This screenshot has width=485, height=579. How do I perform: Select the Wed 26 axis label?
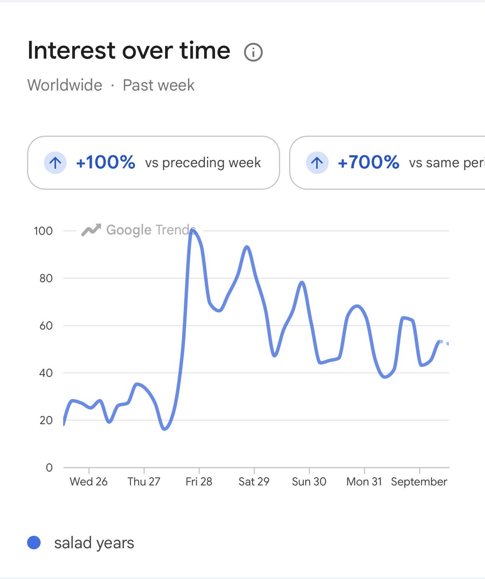click(x=89, y=482)
